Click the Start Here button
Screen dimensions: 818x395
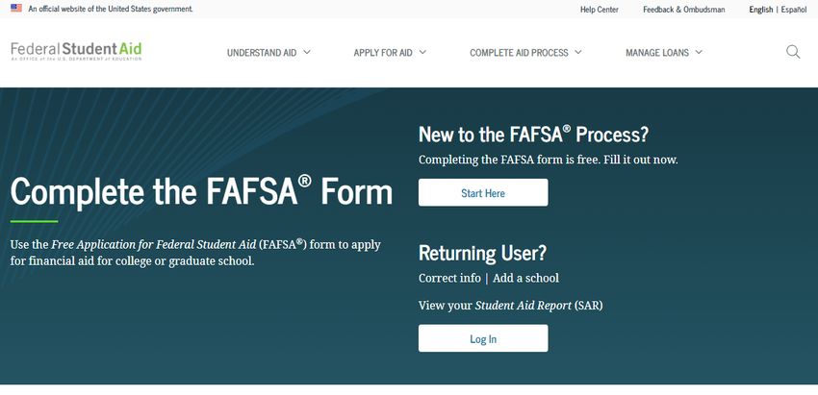coord(483,193)
